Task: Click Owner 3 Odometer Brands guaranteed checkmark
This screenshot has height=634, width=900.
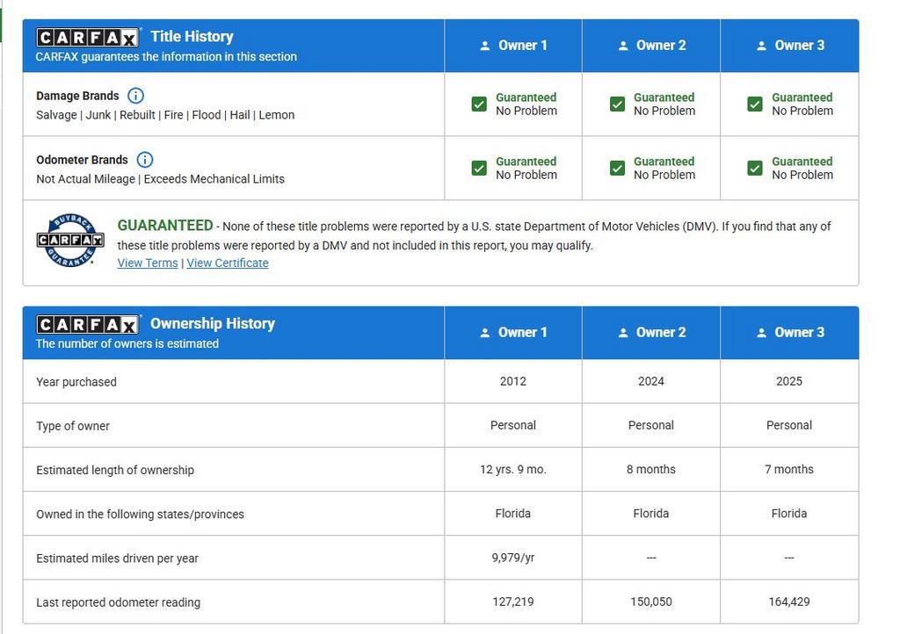Action: click(x=755, y=169)
